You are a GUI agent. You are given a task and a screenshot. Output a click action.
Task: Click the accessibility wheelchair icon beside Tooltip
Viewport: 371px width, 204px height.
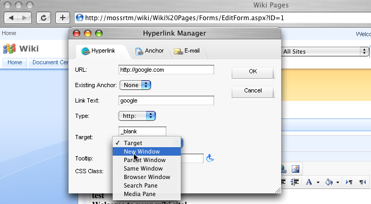tap(210, 158)
